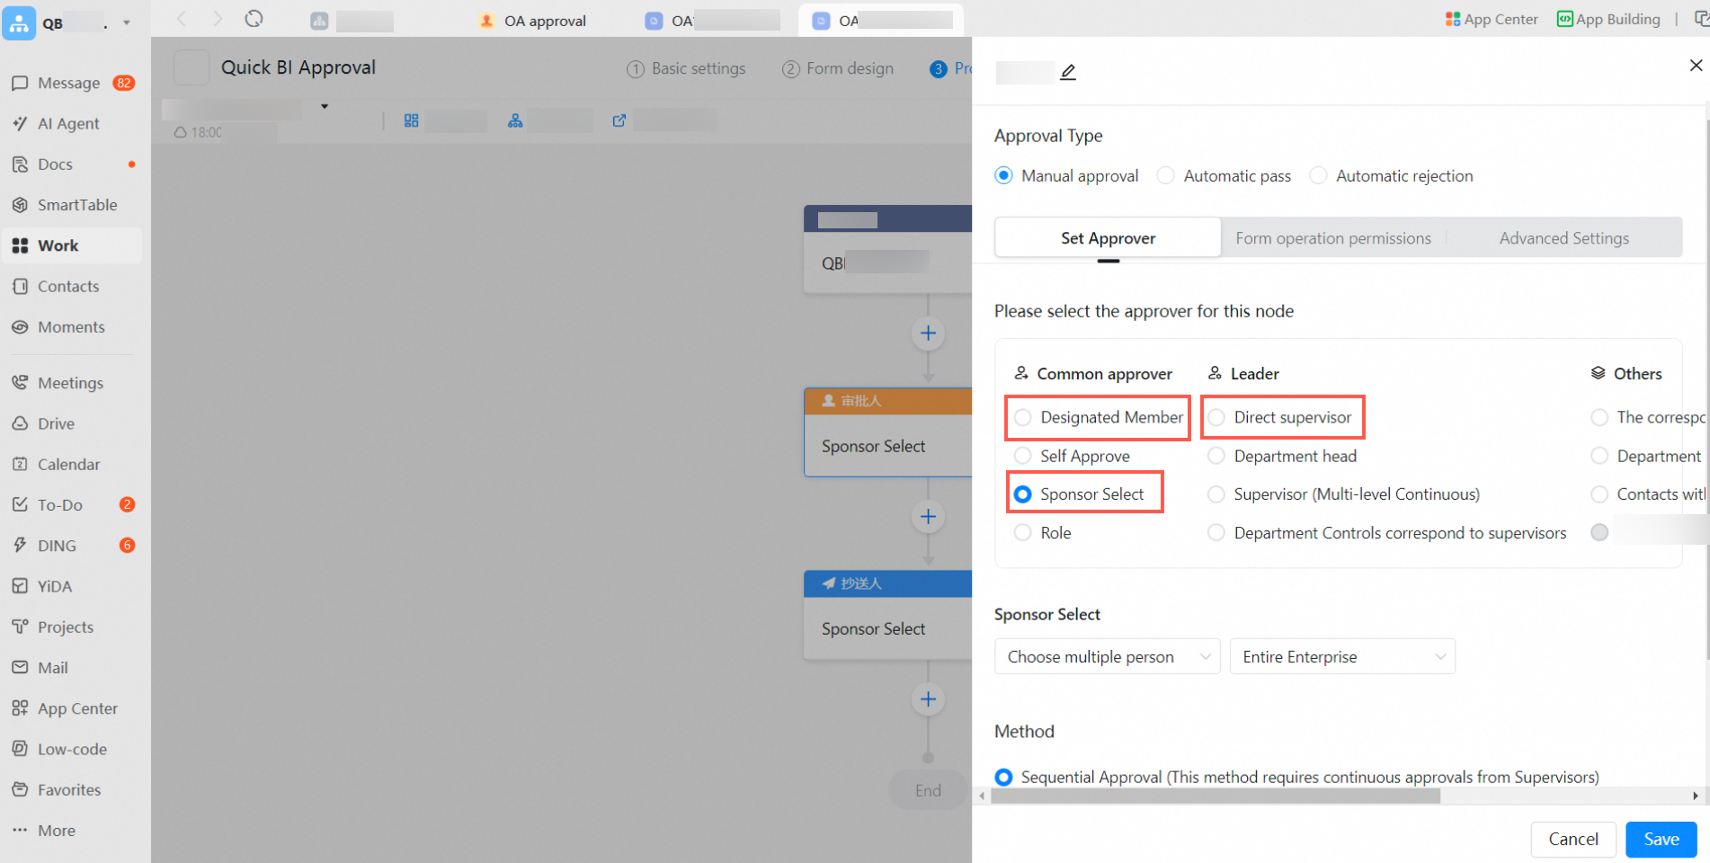Click the back navigation arrow

[182, 19]
